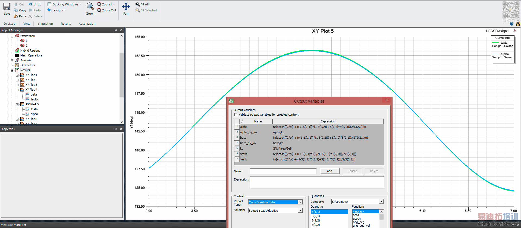
Task: Enable Validate output variables for selected context
Action: click(x=236, y=115)
